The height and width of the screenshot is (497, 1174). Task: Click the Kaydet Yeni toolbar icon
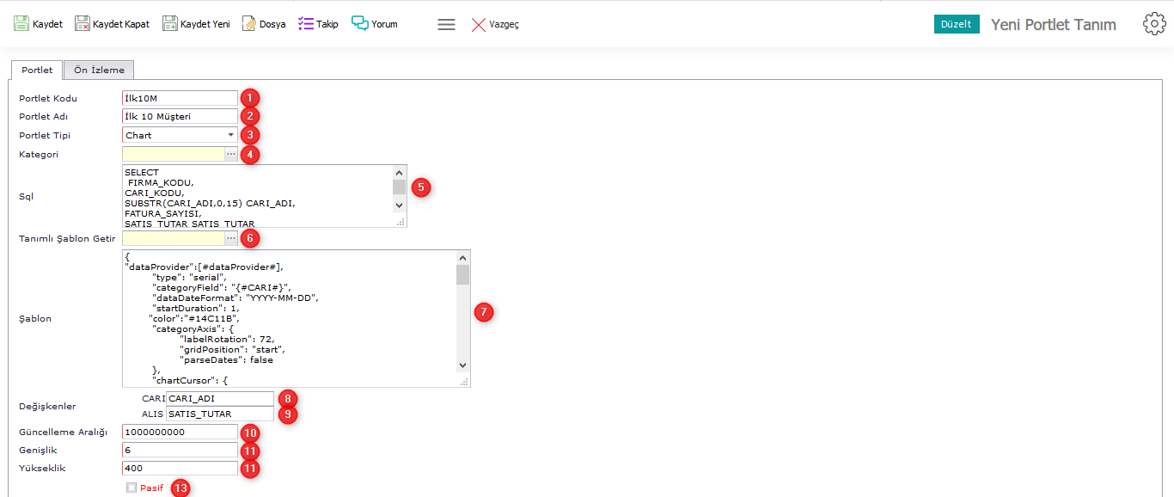tap(170, 24)
